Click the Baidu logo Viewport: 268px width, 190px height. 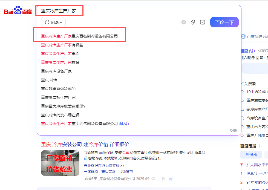click(18, 11)
